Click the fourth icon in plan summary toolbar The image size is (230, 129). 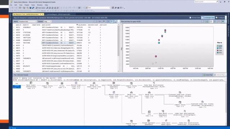click(x=215, y=21)
